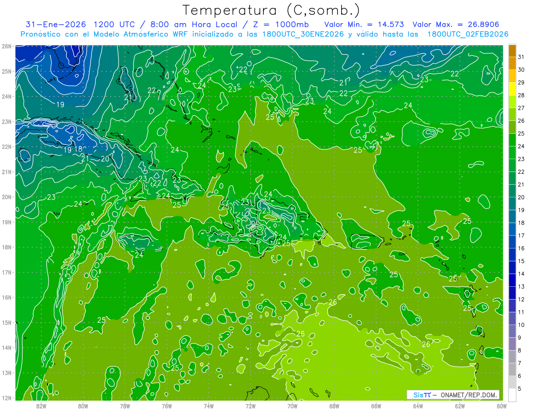
Task: Click the title "Temperatura (C,somb.)"
Action: [271, 10]
